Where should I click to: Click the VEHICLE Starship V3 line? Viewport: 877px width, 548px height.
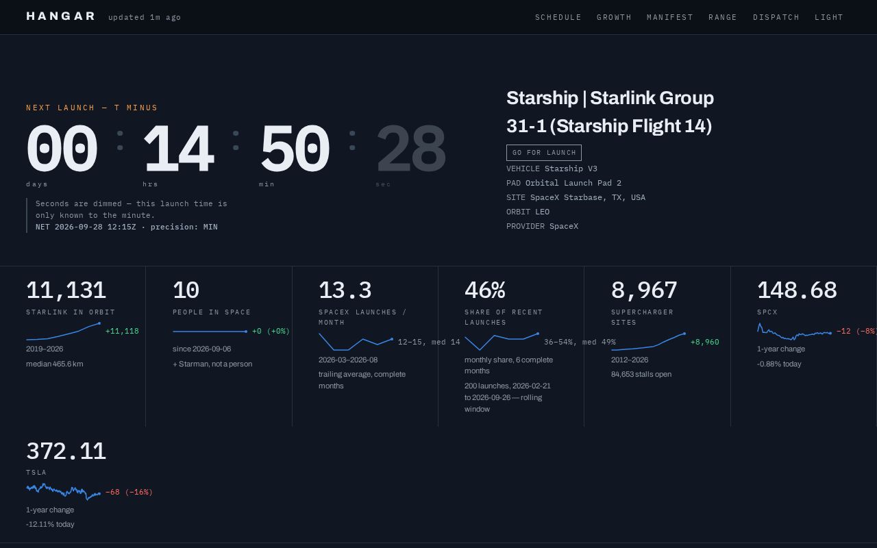pos(552,169)
